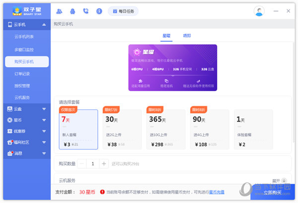Expand the 云盘 section arrow

tap(44, 109)
